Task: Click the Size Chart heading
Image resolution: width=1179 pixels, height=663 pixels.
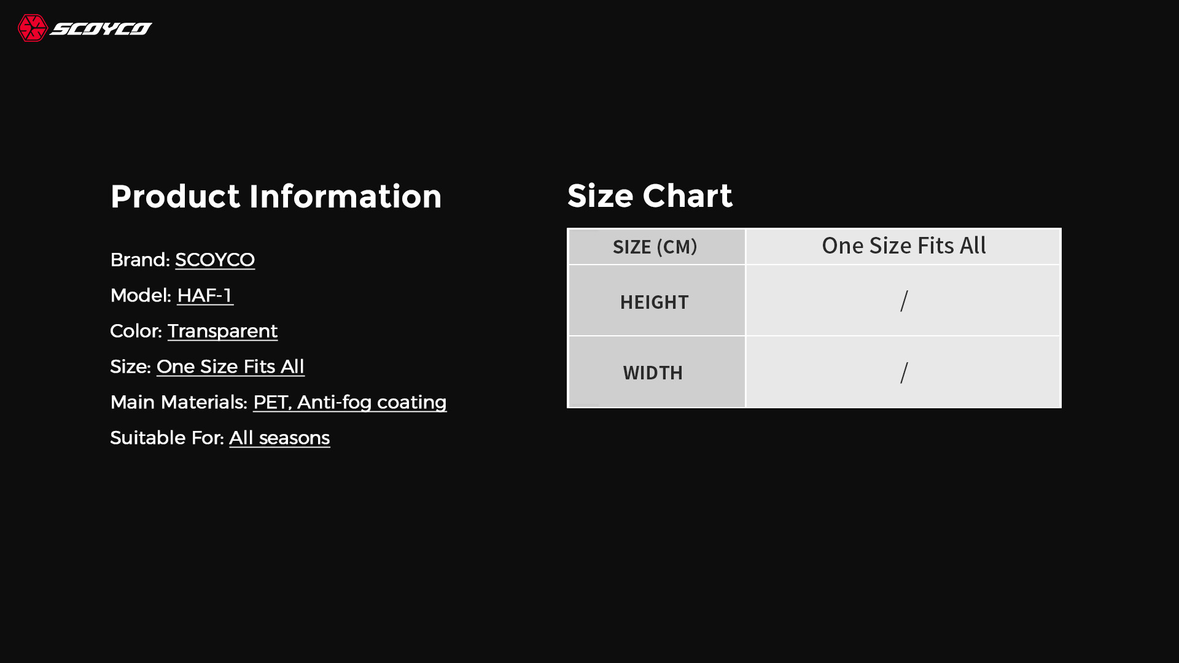Action: click(650, 196)
